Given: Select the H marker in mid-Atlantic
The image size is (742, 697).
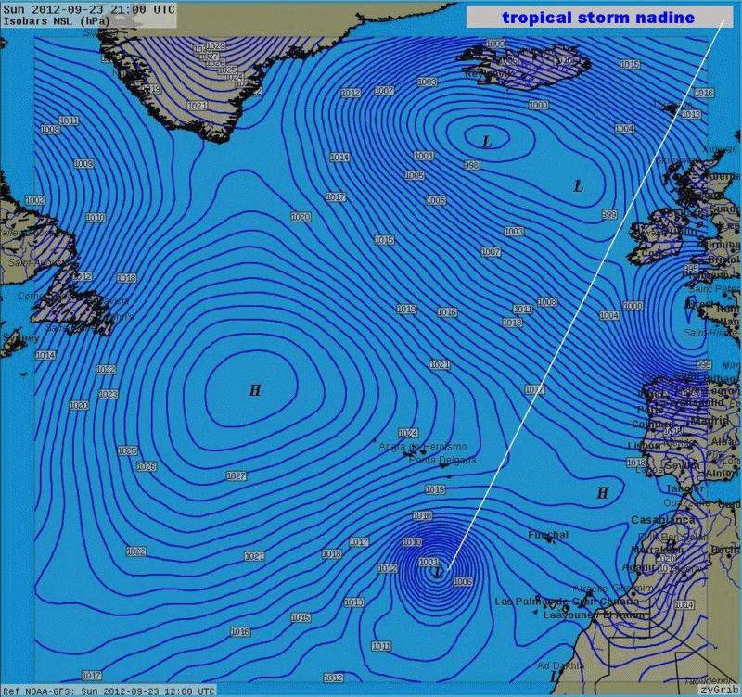Looking at the screenshot, I should [255, 391].
